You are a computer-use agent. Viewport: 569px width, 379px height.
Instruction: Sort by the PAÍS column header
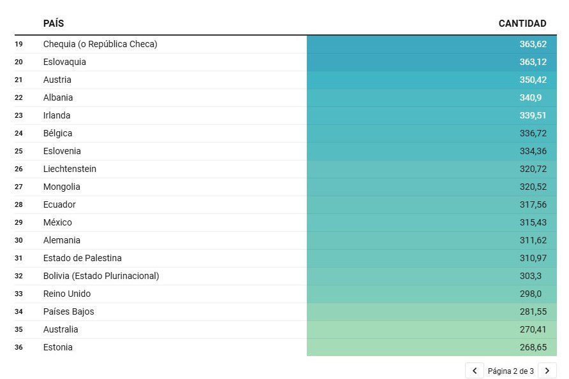[x=54, y=24]
